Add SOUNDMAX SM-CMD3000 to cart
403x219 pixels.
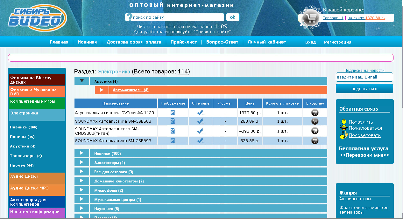(315, 131)
